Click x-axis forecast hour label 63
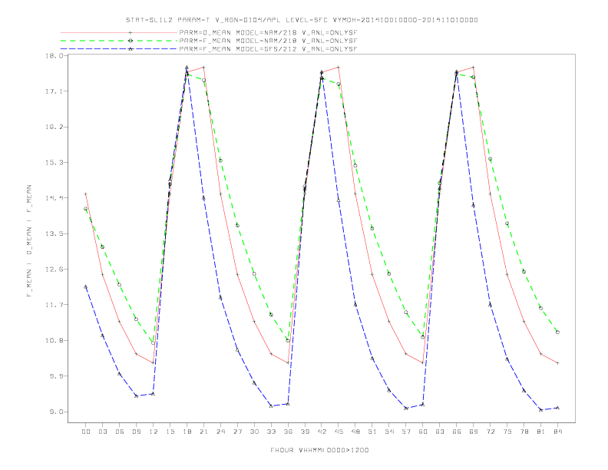608x470 pixels. click(x=440, y=432)
